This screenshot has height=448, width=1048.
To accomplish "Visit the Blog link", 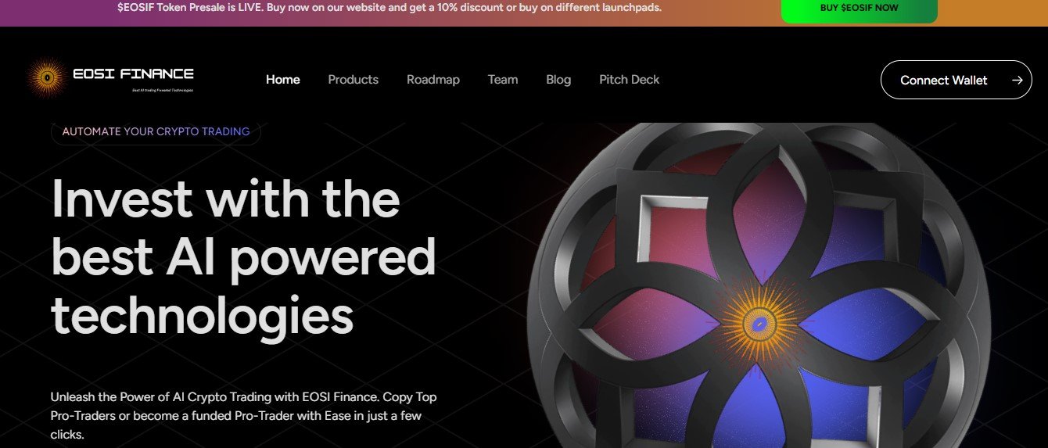I will (558, 80).
